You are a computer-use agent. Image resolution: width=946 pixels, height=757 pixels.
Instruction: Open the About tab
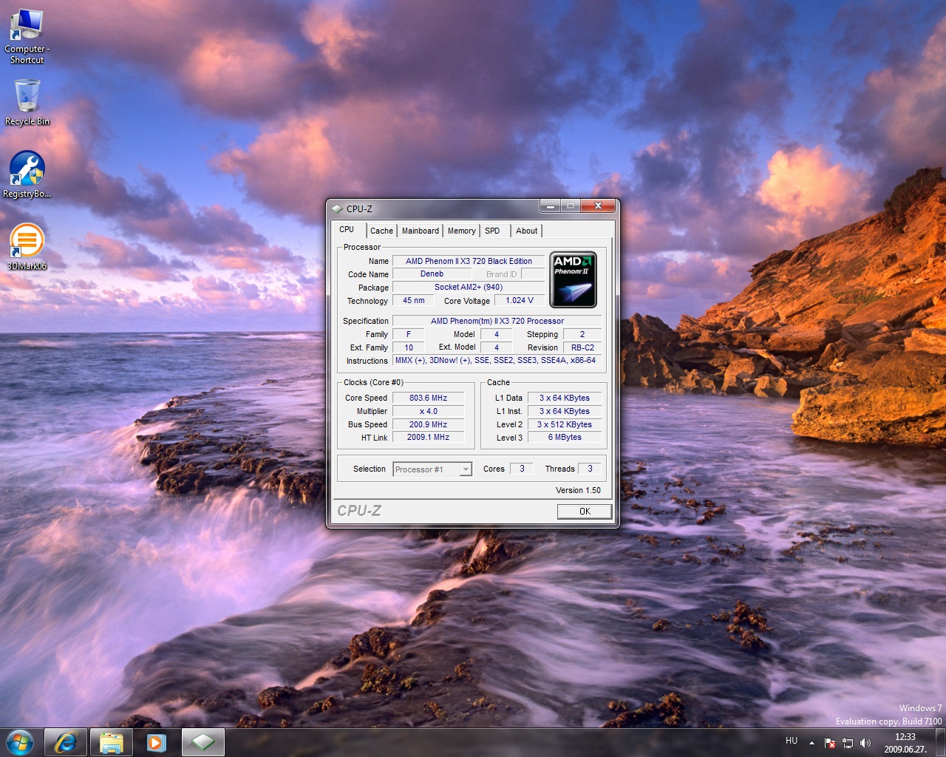[526, 231]
